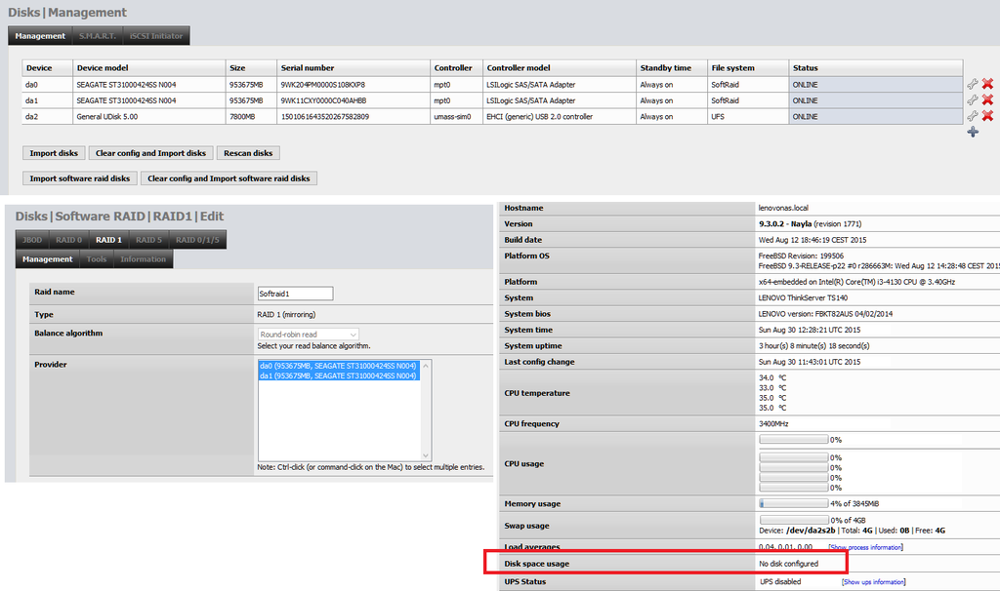Viewport: 1000px width, 591px height.
Task: Delete disk da0 with its red X
Action: [987, 85]
